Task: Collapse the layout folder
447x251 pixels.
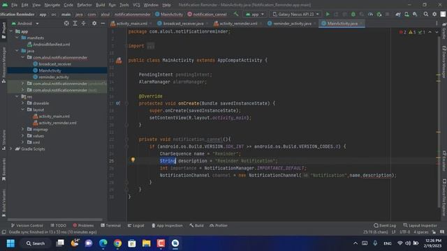Action: point(23,109)
